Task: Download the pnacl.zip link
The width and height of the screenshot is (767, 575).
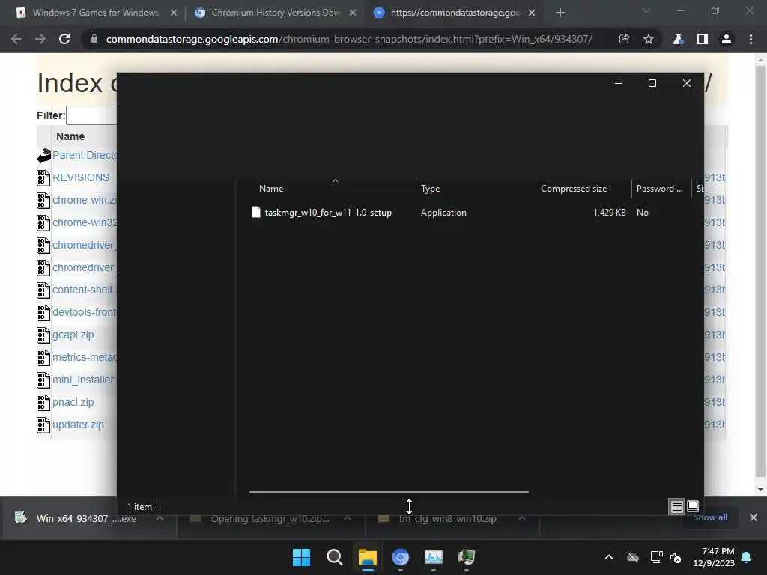Action: pyautogui.click(x=73, y=402)
